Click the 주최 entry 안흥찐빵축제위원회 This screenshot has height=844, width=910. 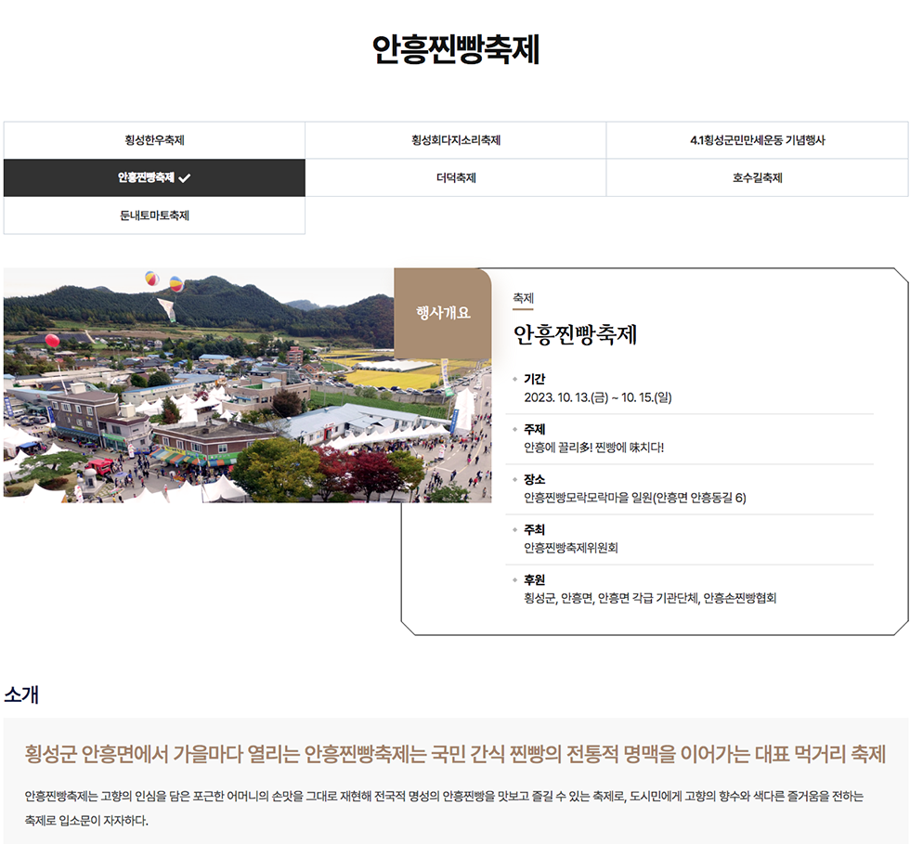click(570, 548)
